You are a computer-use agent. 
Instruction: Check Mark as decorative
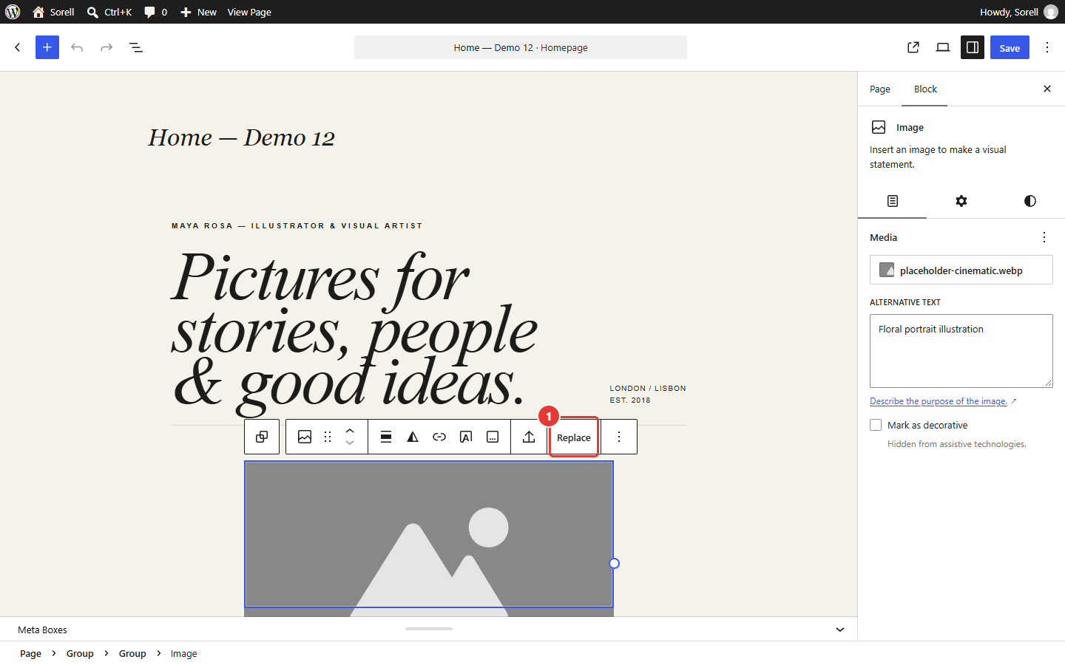click(x=876, y=425)
